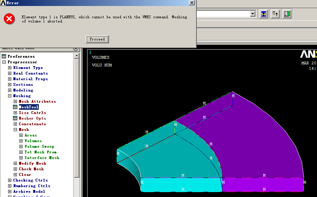Expand the Volumes mesh node
This screenshot has width=317, height=197.
pos(21,141)
